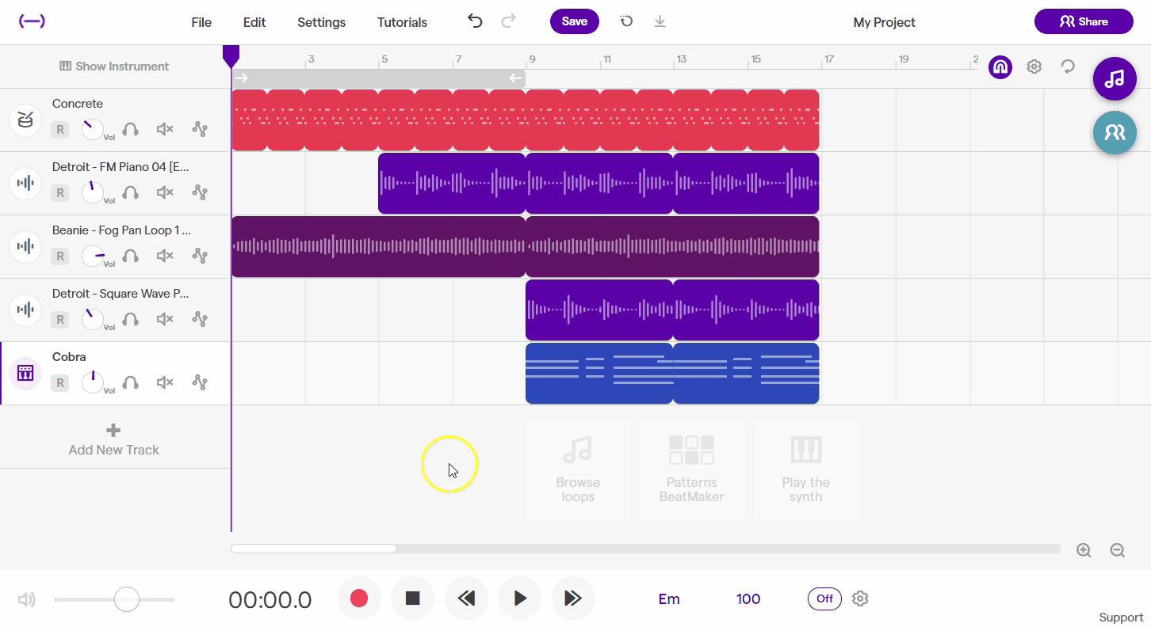The height and width of the screenshot is (627, 1151).
Task: Expand the Show Instrument panel
Action: (113, 66)
